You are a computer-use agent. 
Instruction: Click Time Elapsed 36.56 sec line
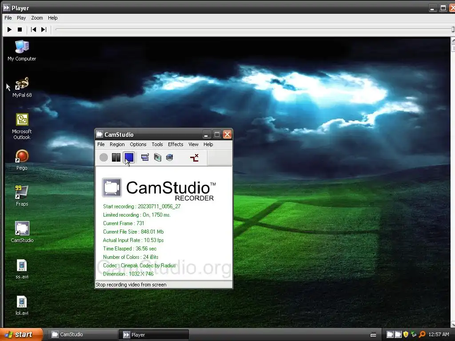[130, 249]
